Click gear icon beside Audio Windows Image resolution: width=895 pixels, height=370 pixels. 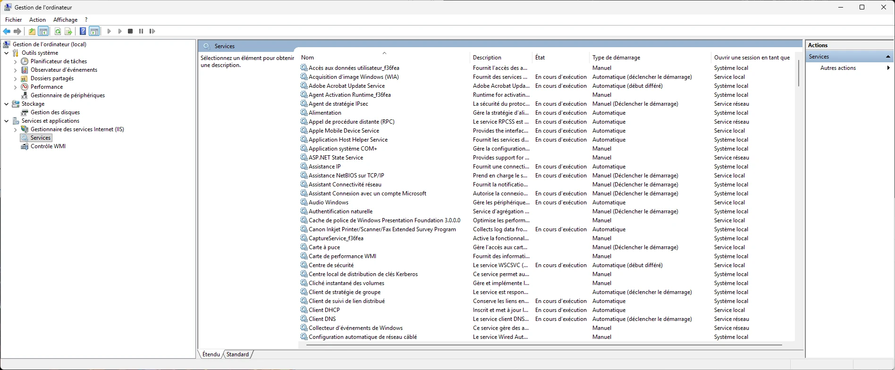(304, 202)
